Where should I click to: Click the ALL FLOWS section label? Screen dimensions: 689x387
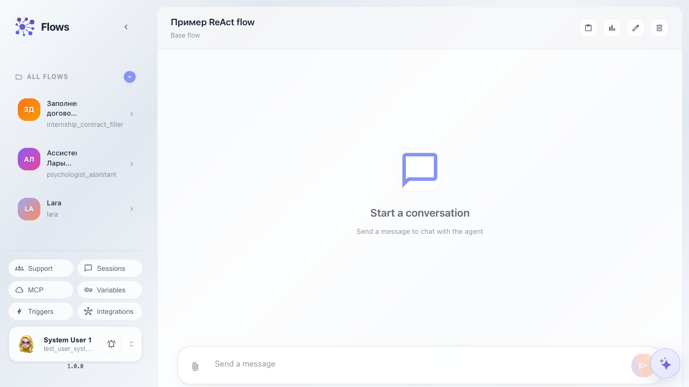[48, 77]
